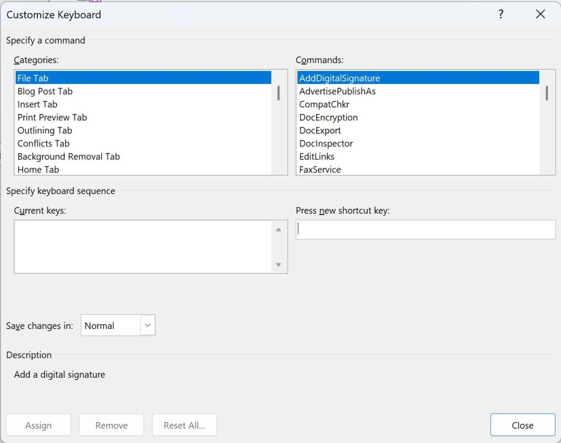Click the Categories list scrollbar thumb
The height and width of the screenshot is (443, 561).
(x=279, y=93)
